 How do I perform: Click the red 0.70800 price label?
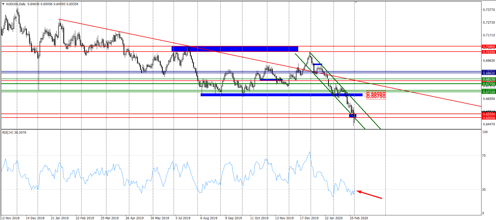click(x=488, y=47)
